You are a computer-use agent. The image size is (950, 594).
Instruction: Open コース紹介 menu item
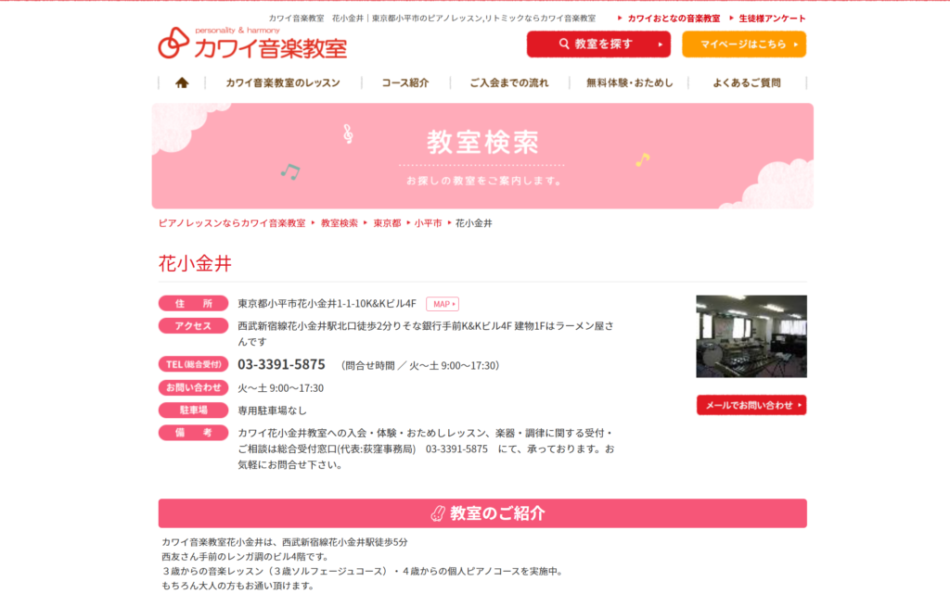click(405, 82)
